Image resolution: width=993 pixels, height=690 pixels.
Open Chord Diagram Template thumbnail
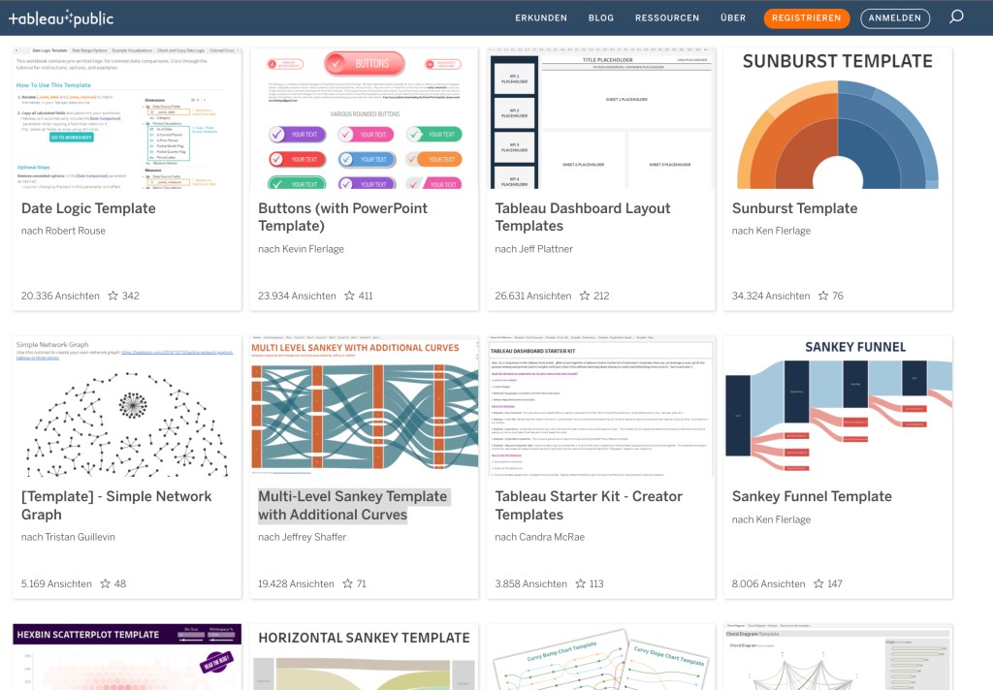838,657
